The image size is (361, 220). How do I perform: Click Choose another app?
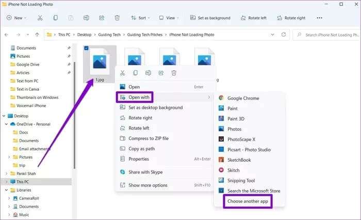point(248,201)
